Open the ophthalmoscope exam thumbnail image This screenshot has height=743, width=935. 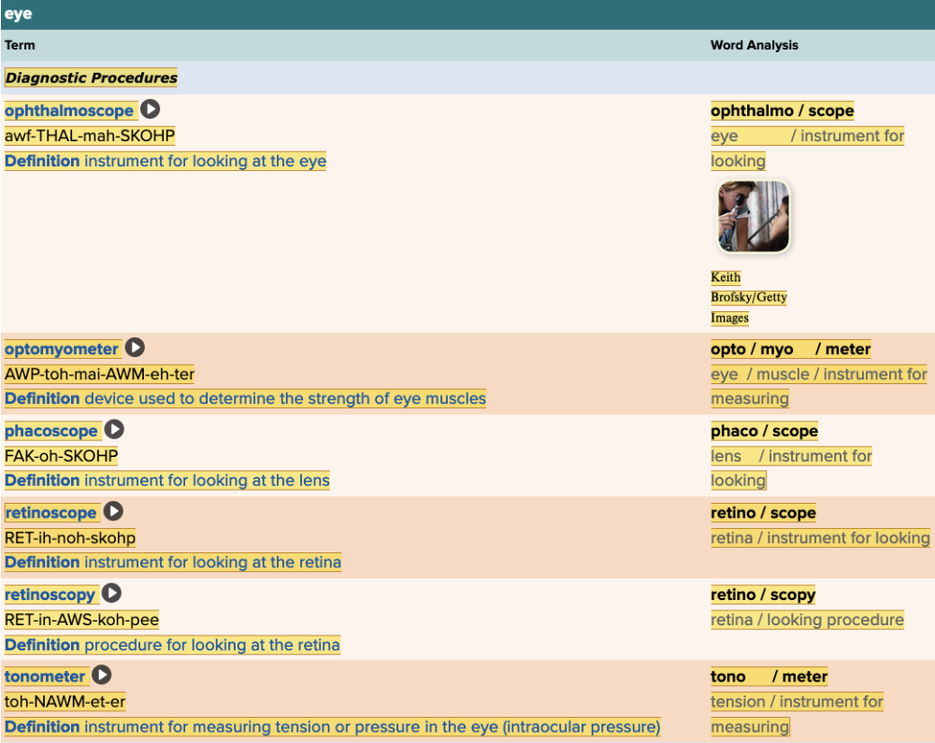coord(753,217)
